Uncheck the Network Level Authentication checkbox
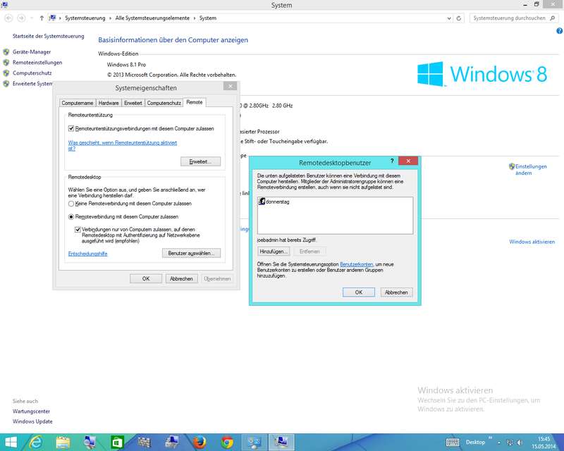 click(x=78, y=230)
